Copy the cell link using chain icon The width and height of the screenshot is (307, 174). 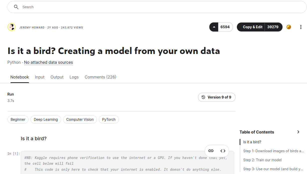[x=211, y=151]
